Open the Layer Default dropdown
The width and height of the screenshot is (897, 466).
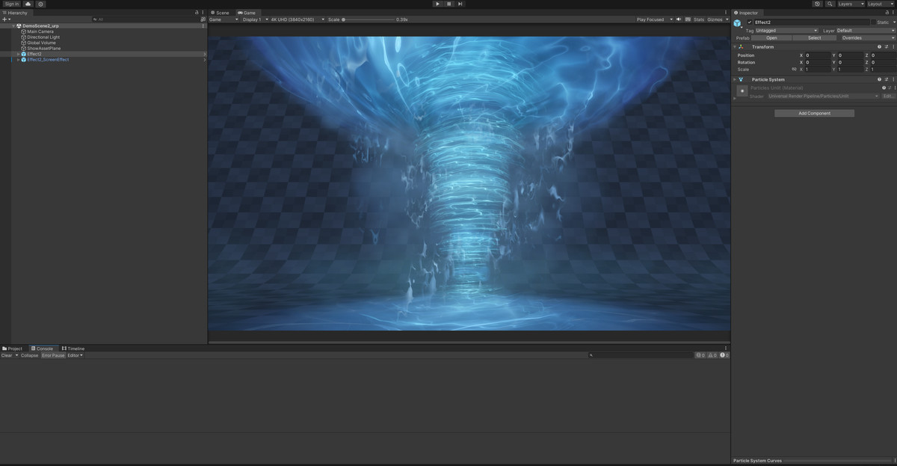[866, 30]
